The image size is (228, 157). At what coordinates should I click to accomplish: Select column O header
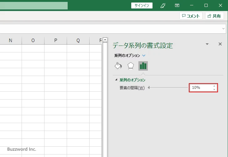(x=33, y=41)
